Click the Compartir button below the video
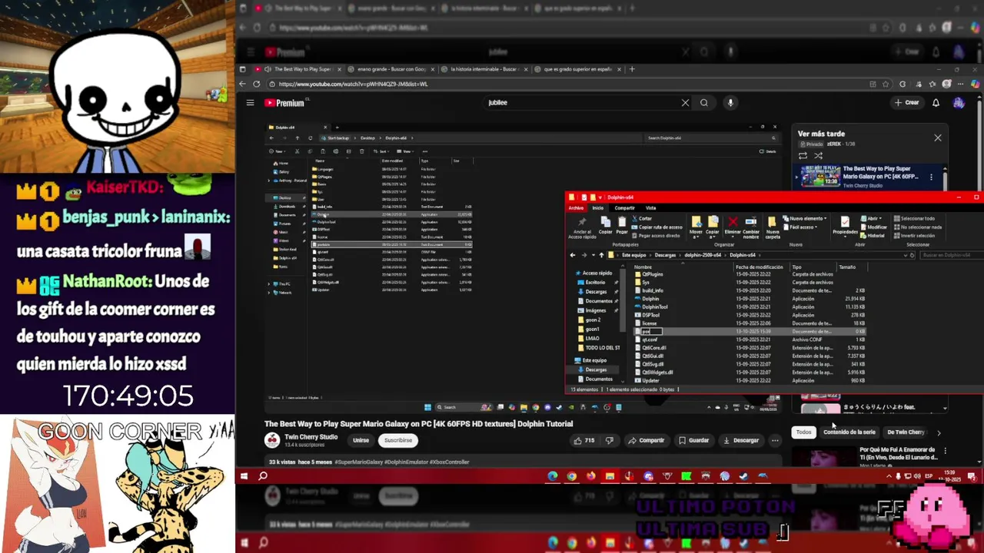This screenshot has width=984, height=553. click(x=646, y=441)
